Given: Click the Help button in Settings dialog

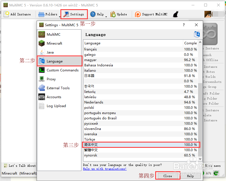Looking at the screenshot, I should pyautogui.click(x=190, y=176).
